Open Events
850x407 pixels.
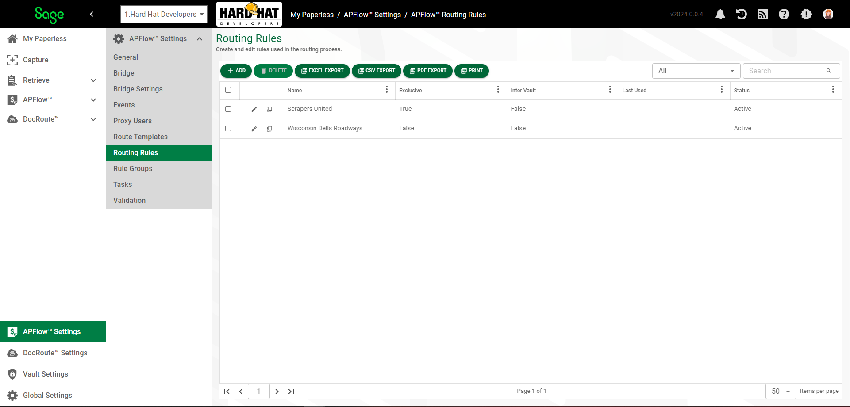point(159,105)
